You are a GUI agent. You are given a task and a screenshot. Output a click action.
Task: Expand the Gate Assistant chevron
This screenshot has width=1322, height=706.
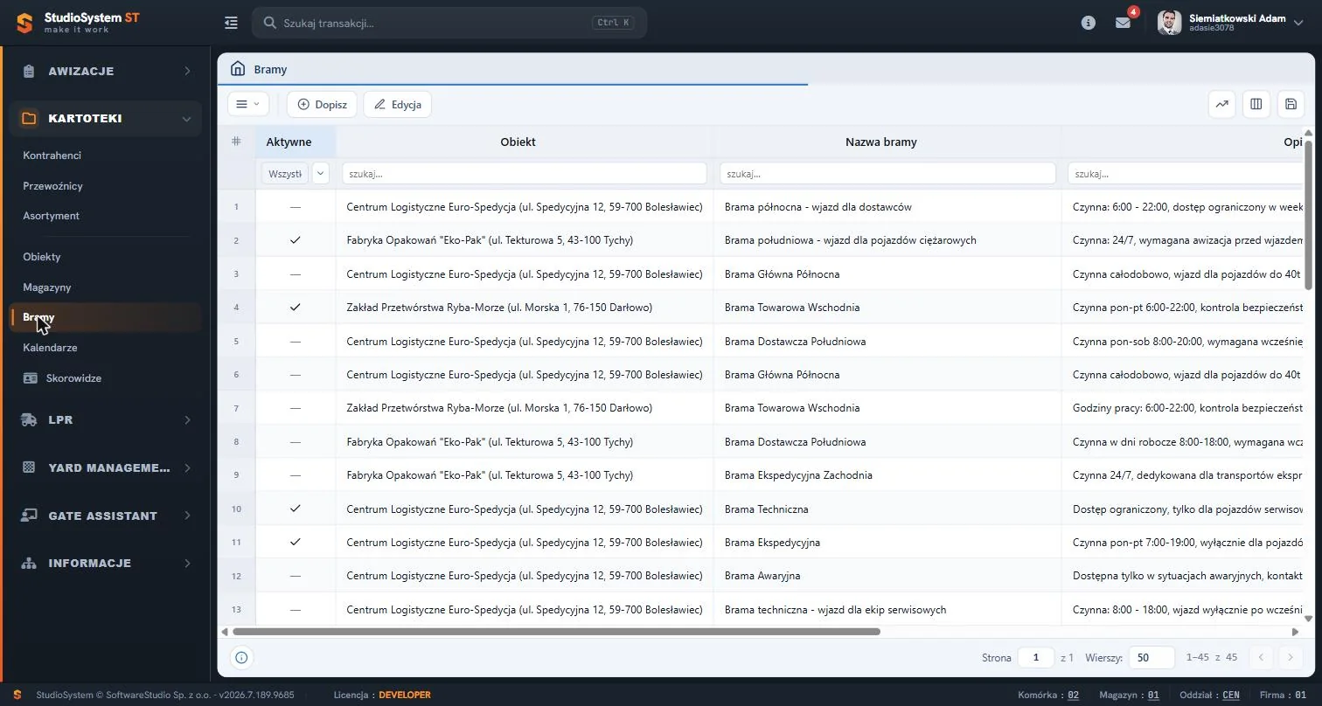(187, 516)
